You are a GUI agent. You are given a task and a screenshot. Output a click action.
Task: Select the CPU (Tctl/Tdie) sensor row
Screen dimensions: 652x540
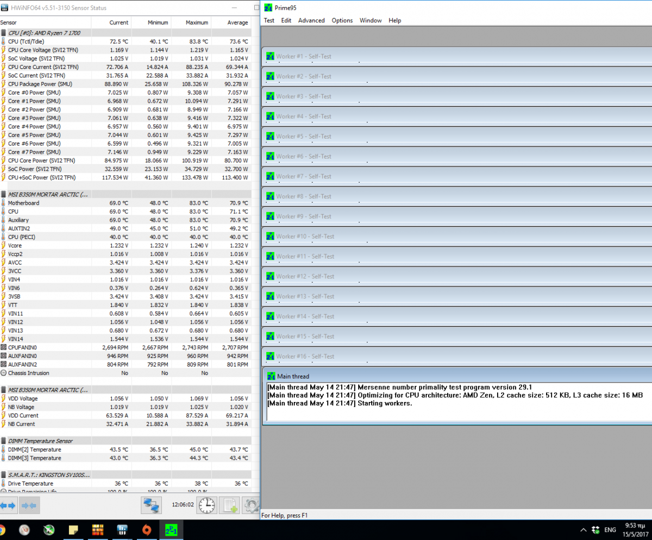point(125,41)
